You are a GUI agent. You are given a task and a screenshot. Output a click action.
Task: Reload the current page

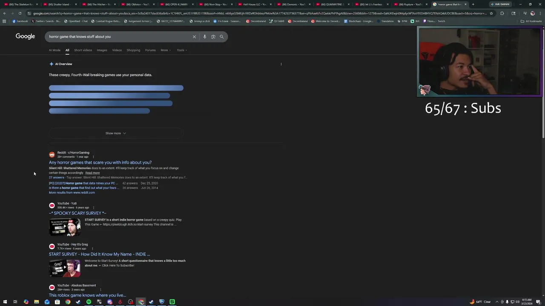20,13
